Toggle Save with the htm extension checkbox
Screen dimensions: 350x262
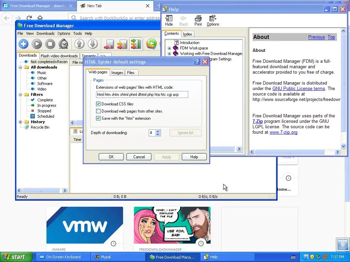[x=98, y=118]
